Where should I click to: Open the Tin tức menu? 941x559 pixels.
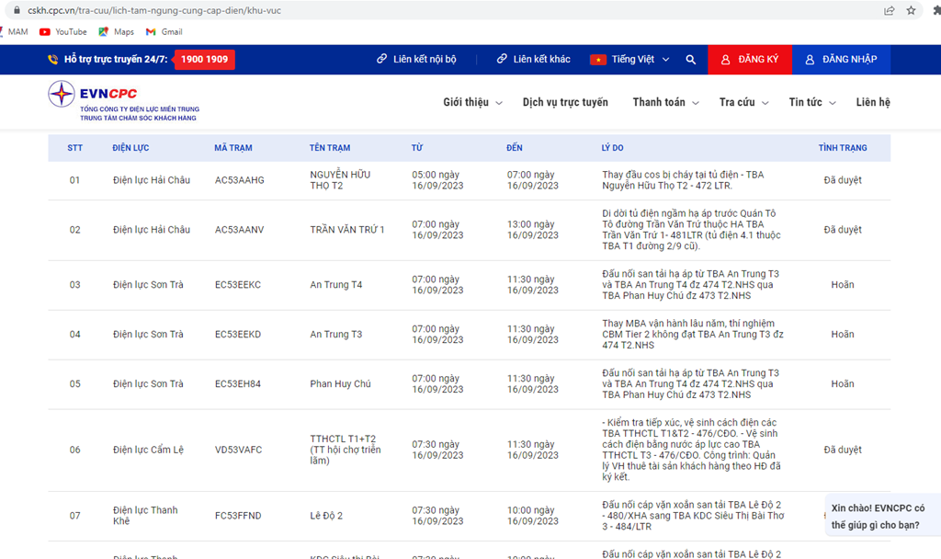tap(811, 102)
